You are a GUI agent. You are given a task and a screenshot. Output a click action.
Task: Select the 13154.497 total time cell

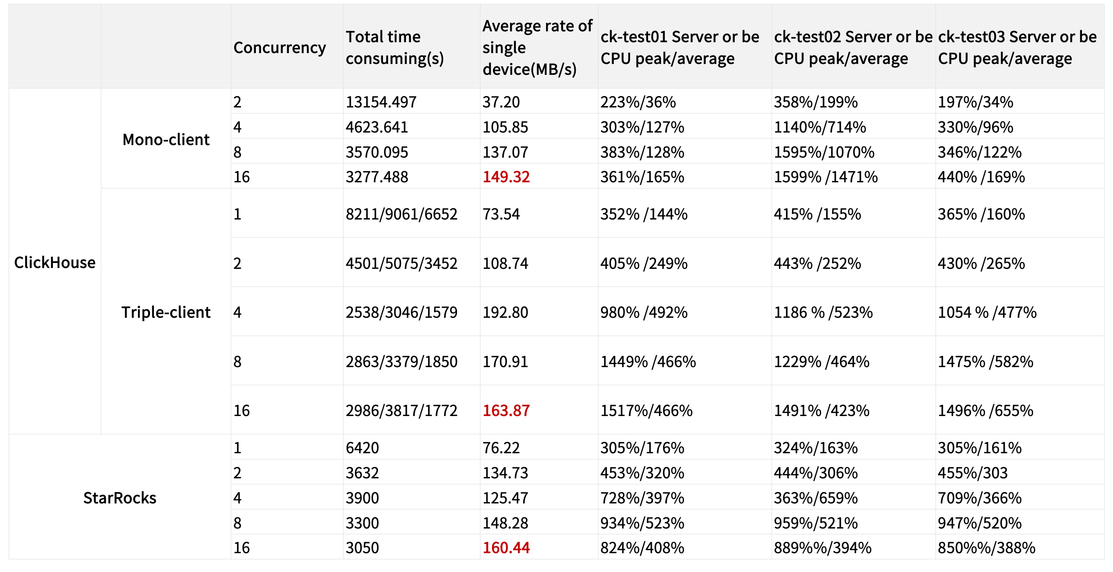(x=411, y=102)
